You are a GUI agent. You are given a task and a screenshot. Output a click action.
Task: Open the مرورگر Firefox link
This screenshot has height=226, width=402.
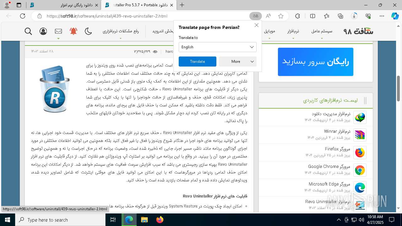(x=338, y=149)
